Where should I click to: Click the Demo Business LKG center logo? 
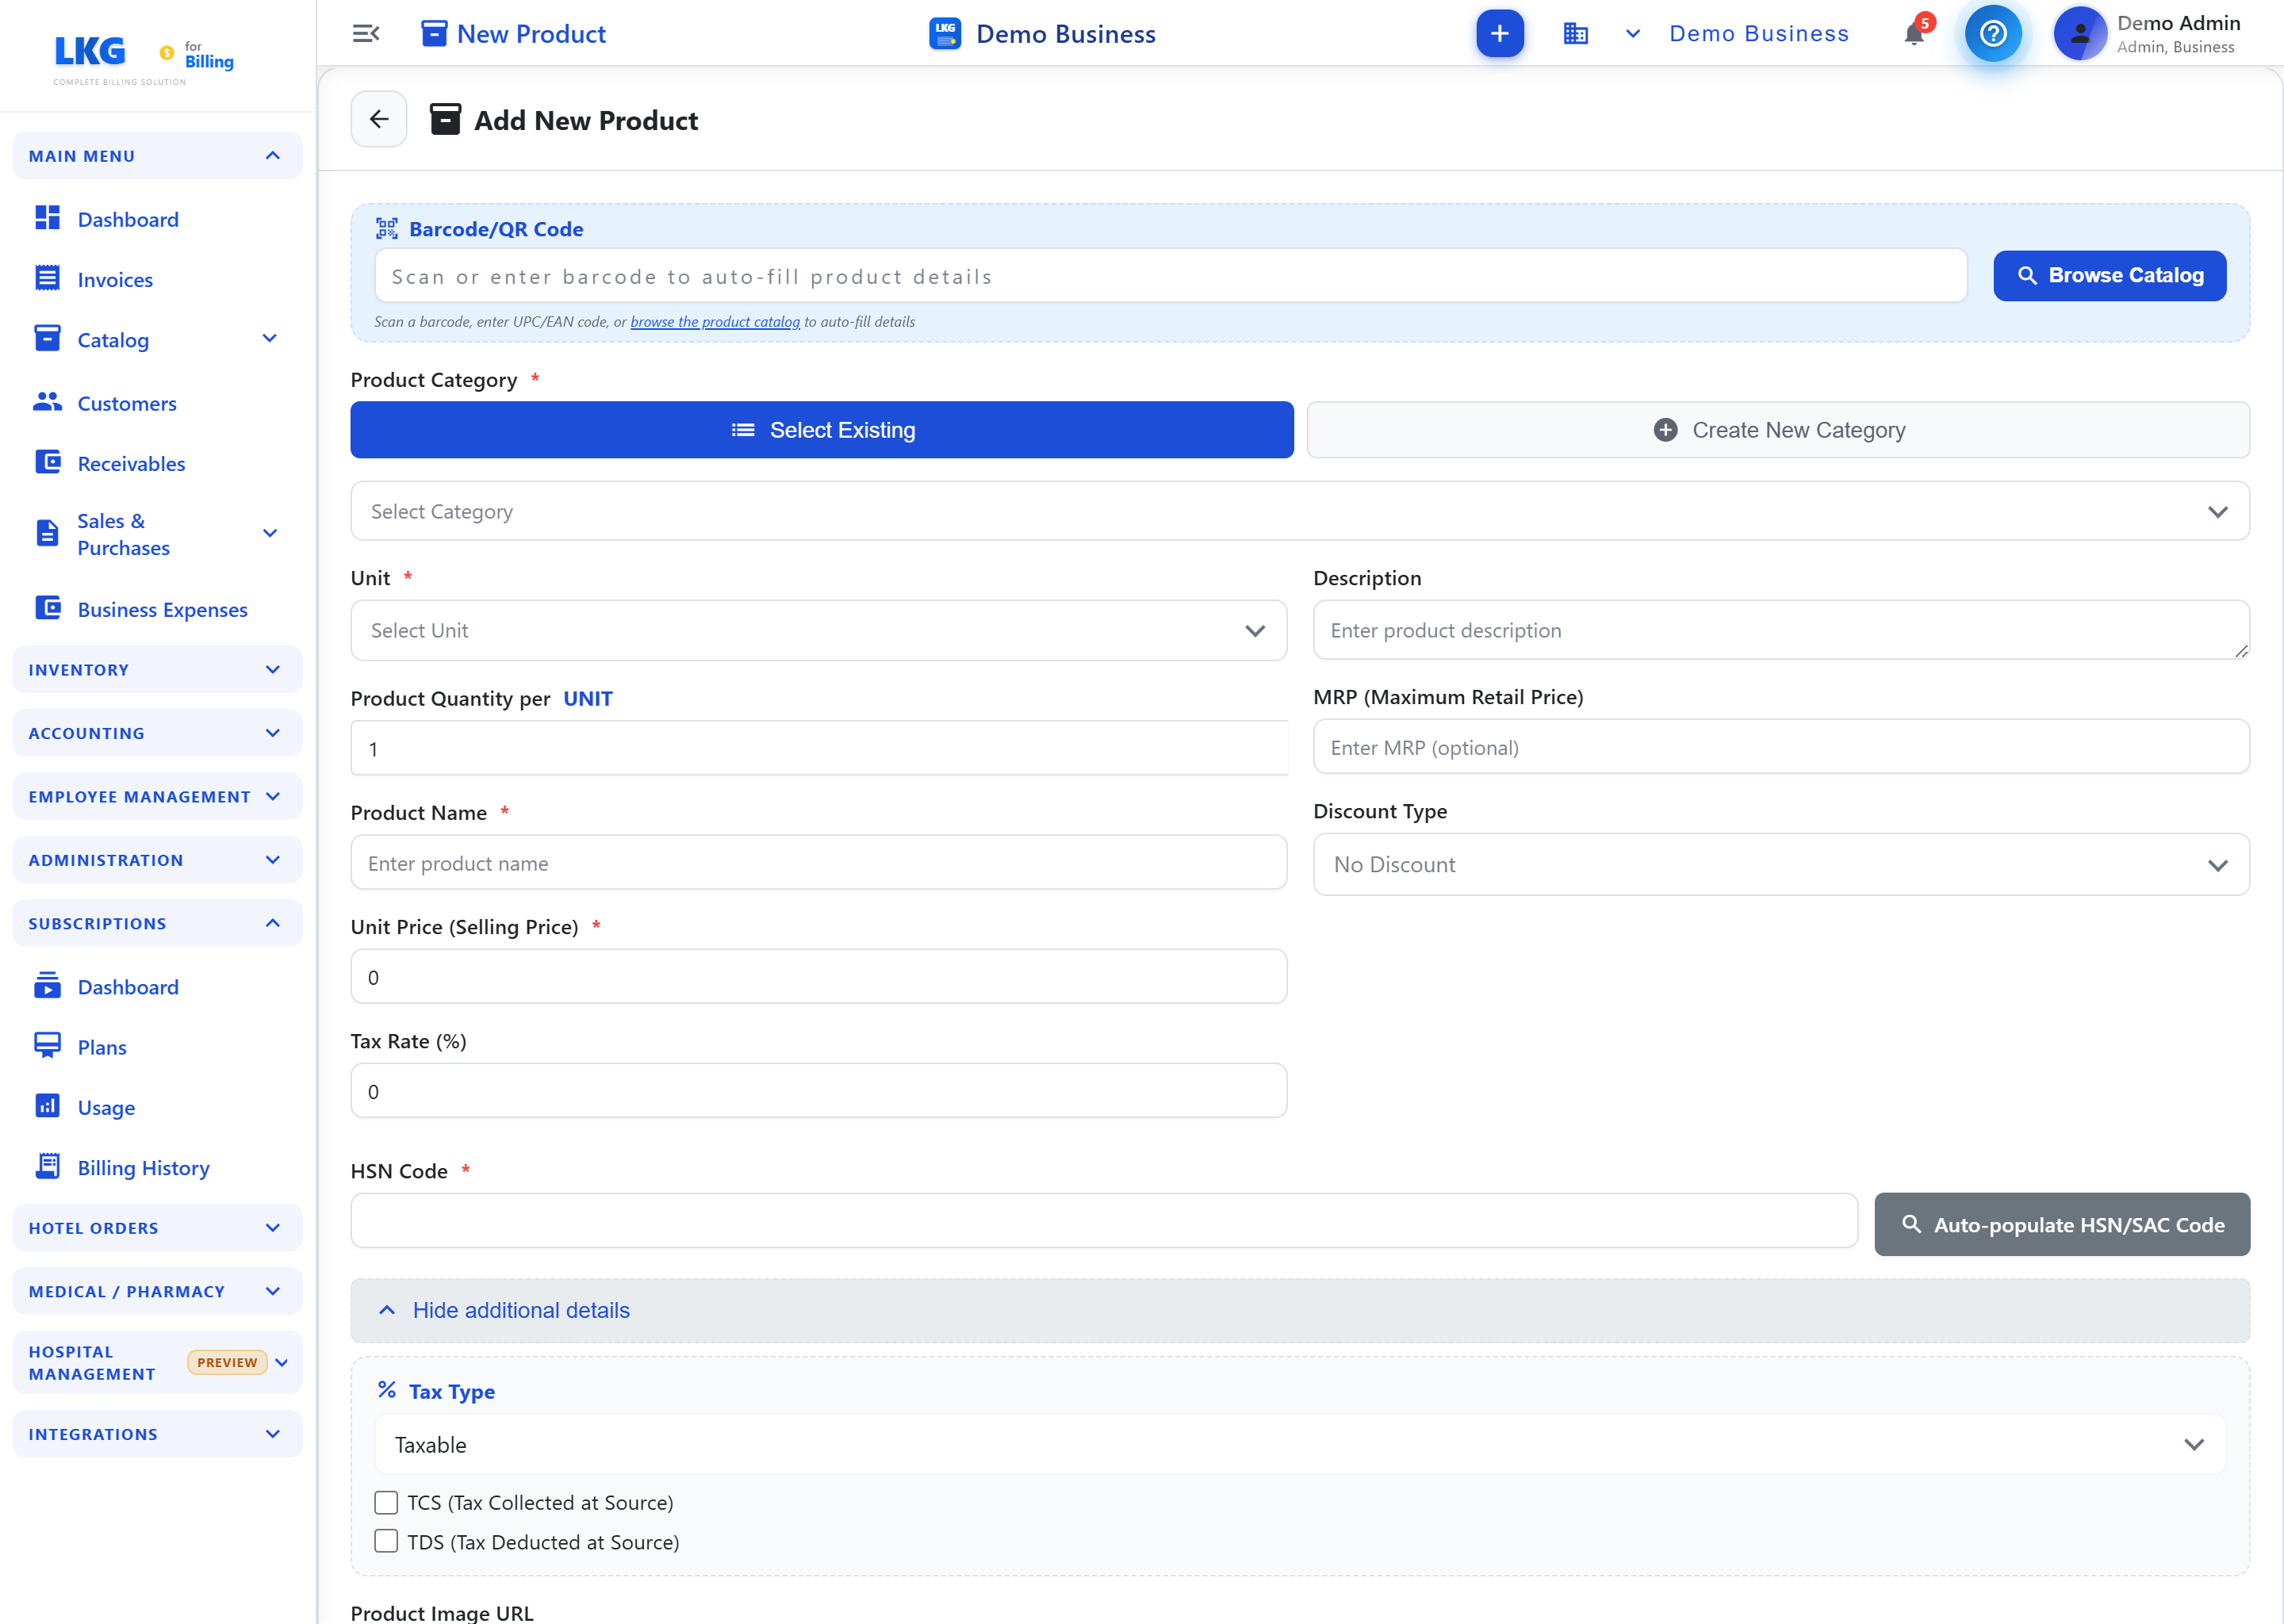click(944, 34)
